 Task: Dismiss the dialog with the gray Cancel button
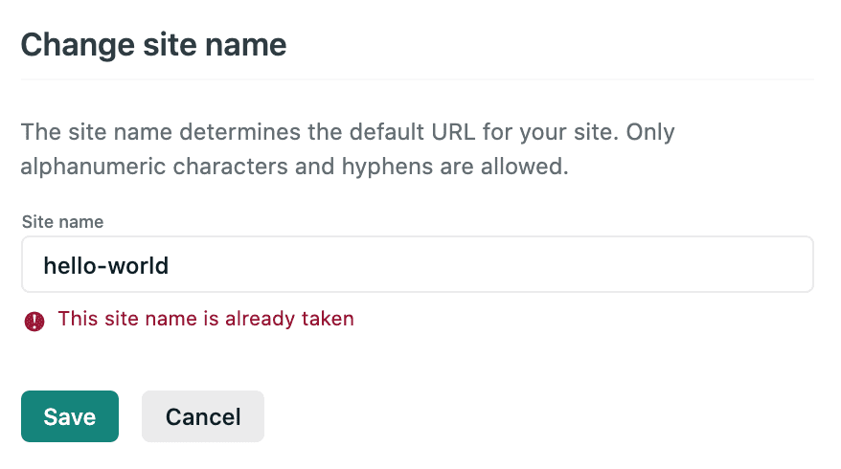point(203,416)
